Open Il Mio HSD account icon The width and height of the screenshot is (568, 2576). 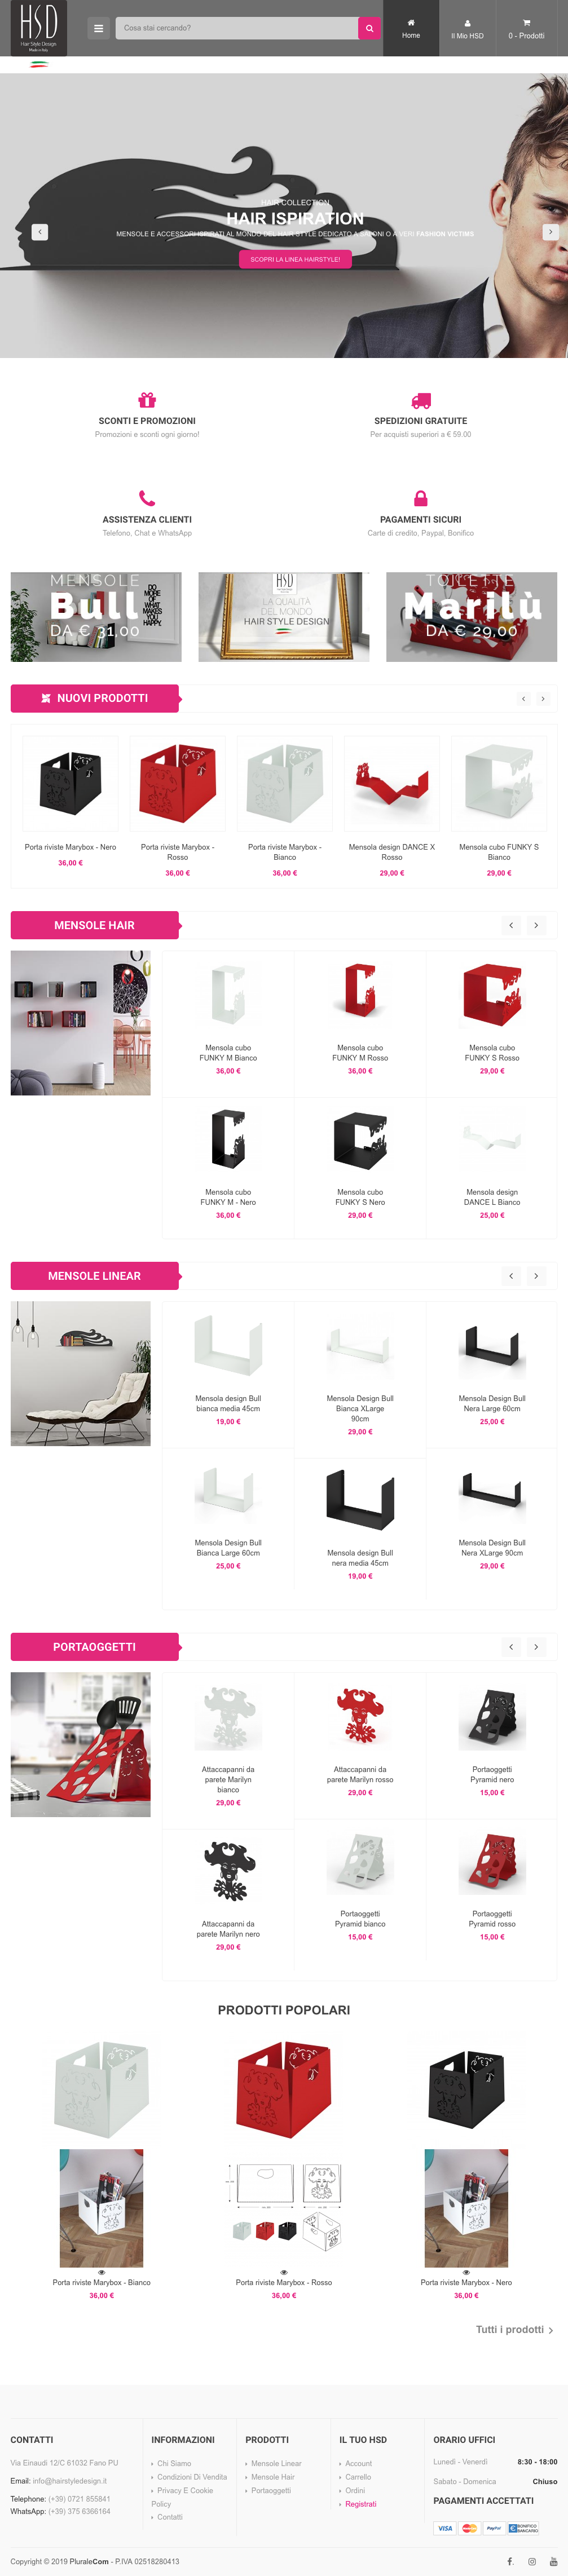click(467, 28)
